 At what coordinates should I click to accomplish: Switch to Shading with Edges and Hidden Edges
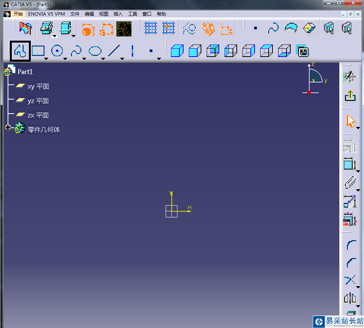click(231, 51)
